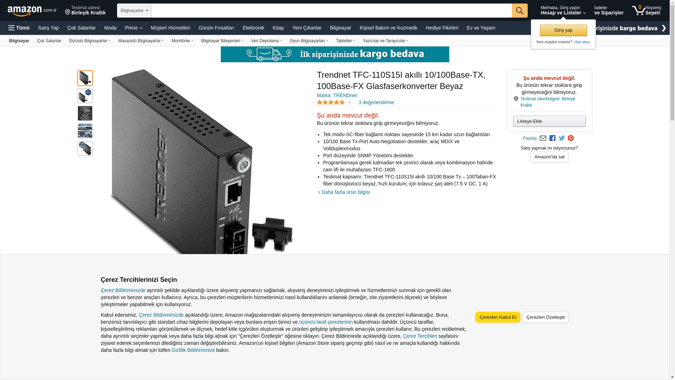Share the product via email icon
Viewport: 675px width, 380px height.
pos(543,138)
